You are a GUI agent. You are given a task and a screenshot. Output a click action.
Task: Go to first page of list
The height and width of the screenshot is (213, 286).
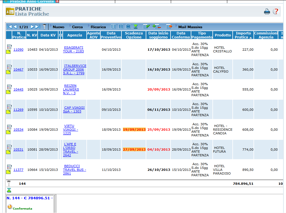(x=9, y=27)
